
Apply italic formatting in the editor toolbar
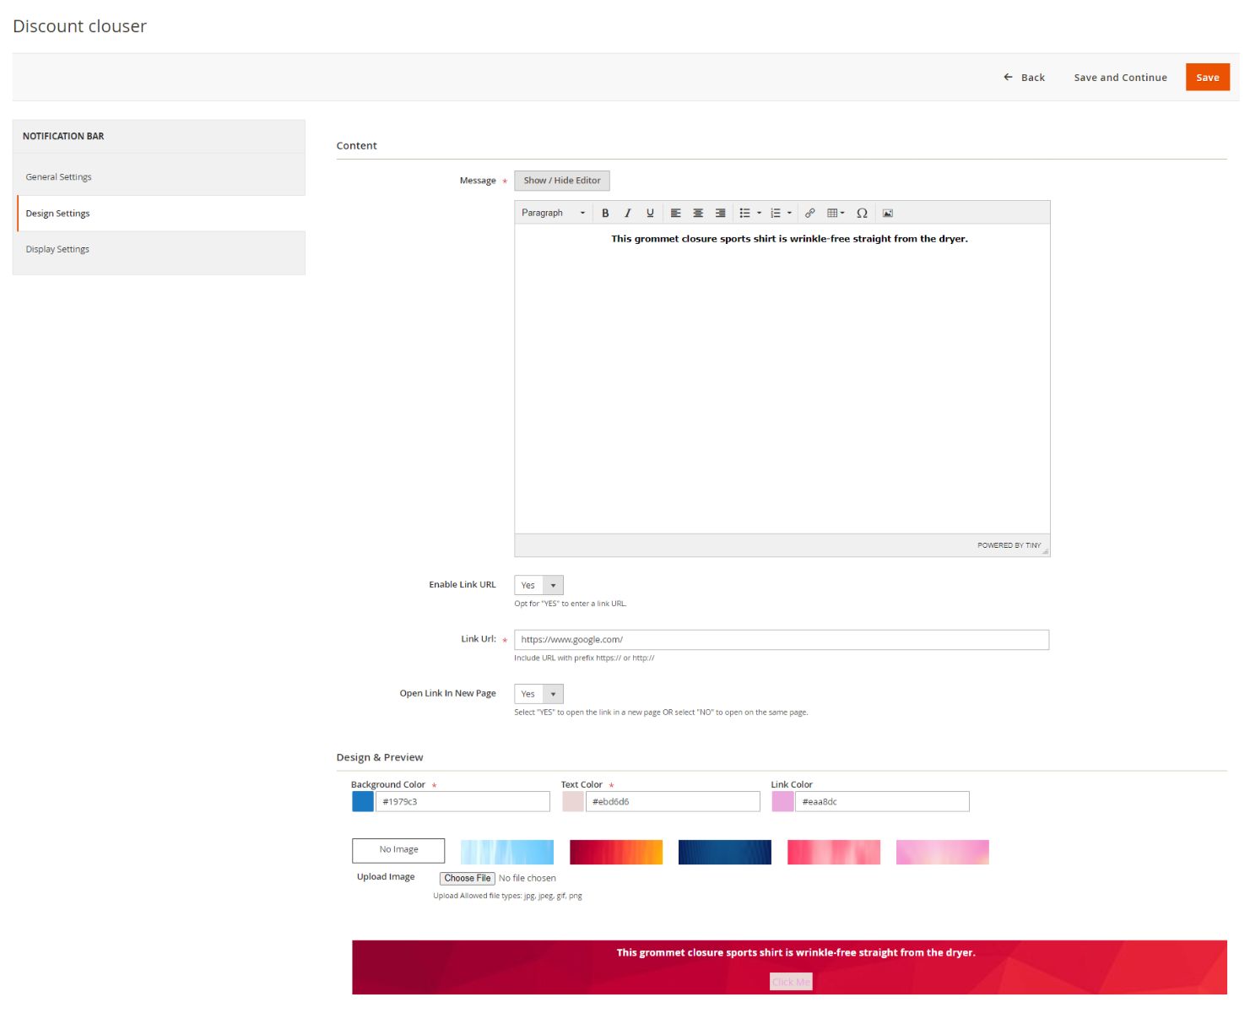[x=627, y=214]
